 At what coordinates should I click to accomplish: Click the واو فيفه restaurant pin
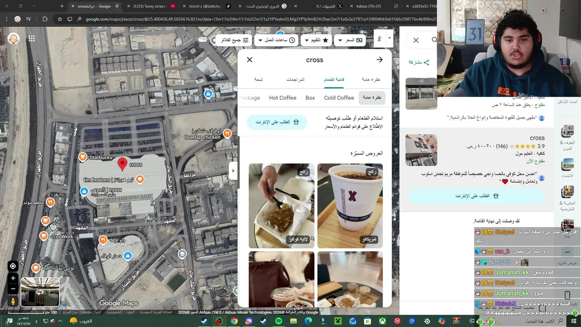pos(103,240)
